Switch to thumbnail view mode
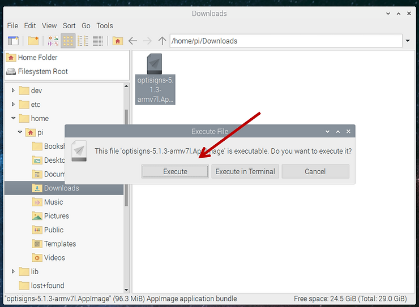This screenshot has height=307, width=419. pos(53,41)
